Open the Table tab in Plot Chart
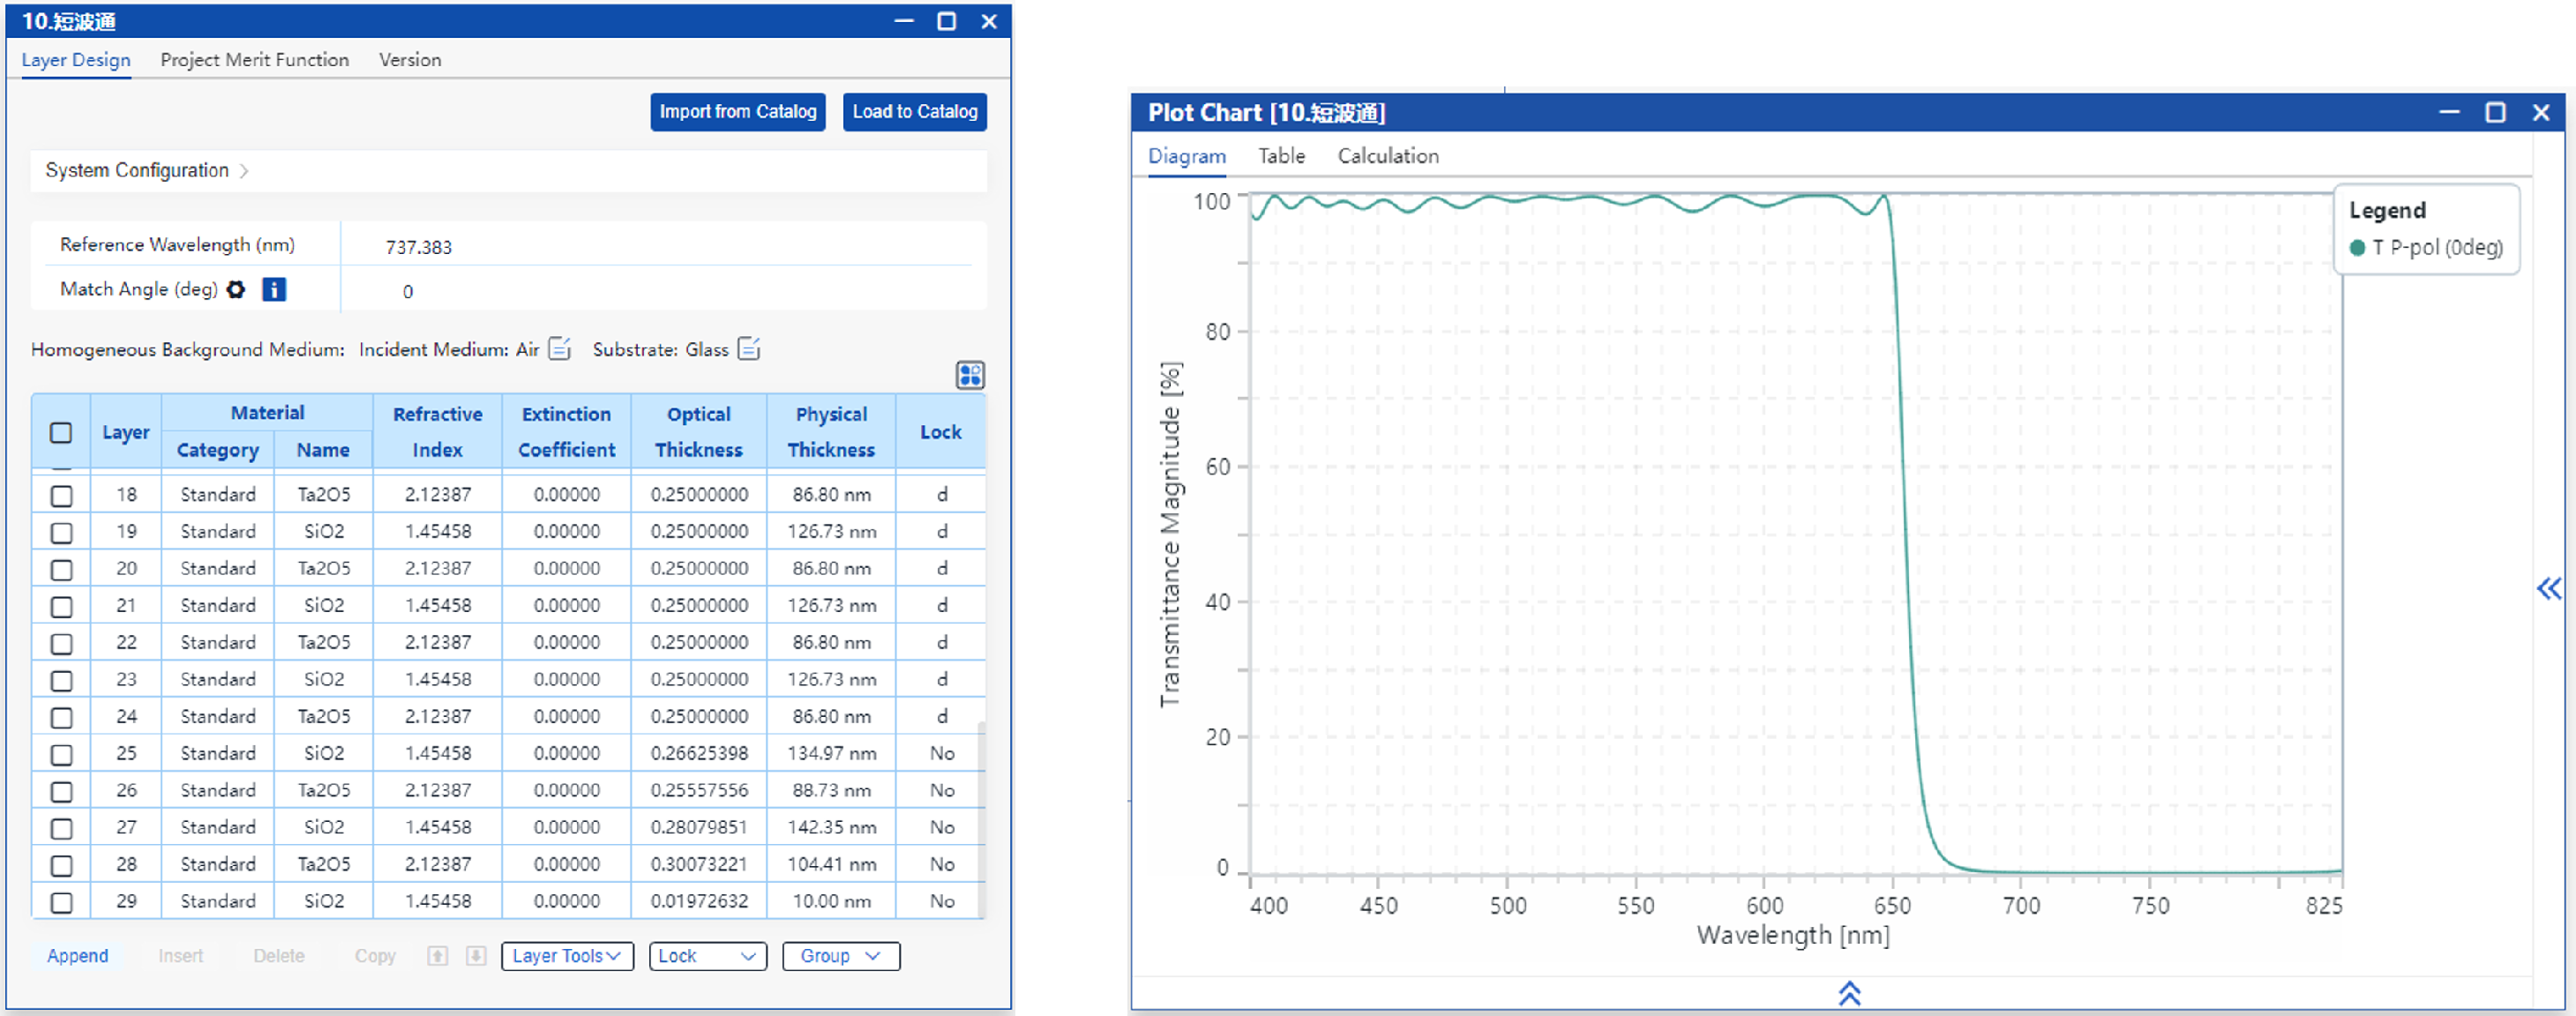Viewport: 2576px width, 1016px height. click(1280, 156)
